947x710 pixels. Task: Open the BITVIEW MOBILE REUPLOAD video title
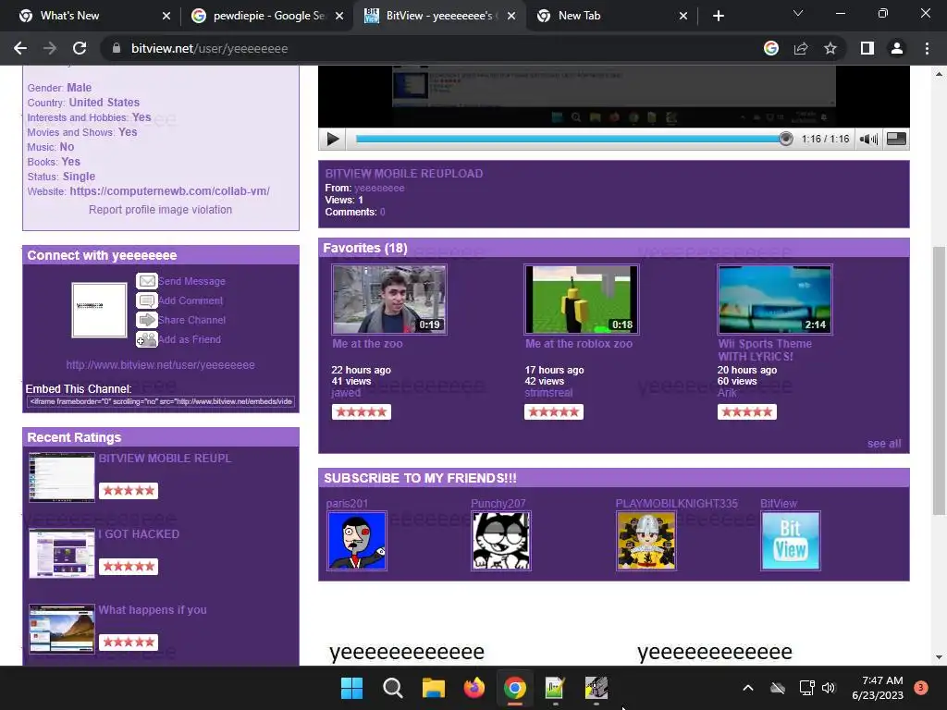tap(404, 173)
